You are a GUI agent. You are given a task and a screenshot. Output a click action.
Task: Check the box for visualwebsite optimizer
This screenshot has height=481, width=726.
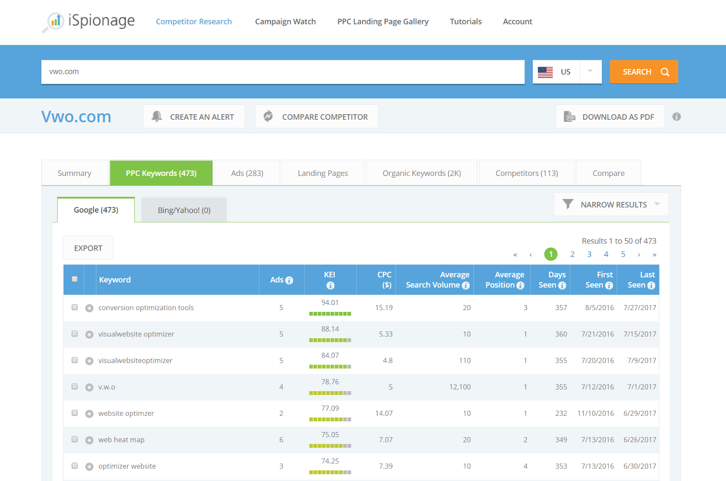coord(74,334)
